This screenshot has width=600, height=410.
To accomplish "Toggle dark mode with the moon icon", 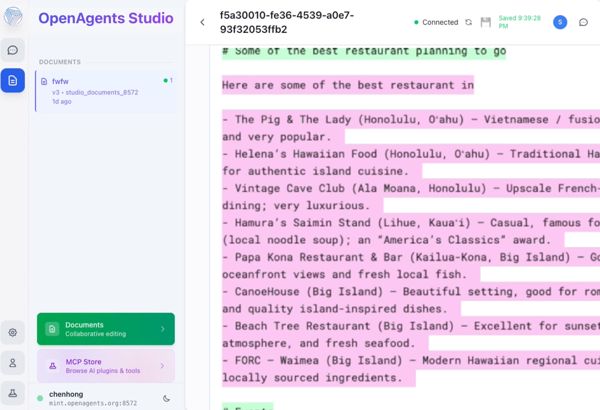I will [x=166, y=398].
